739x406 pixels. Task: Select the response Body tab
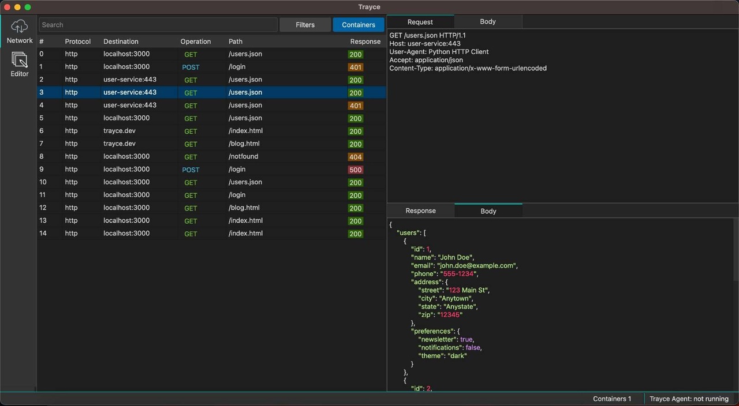(x=488, y=211)
